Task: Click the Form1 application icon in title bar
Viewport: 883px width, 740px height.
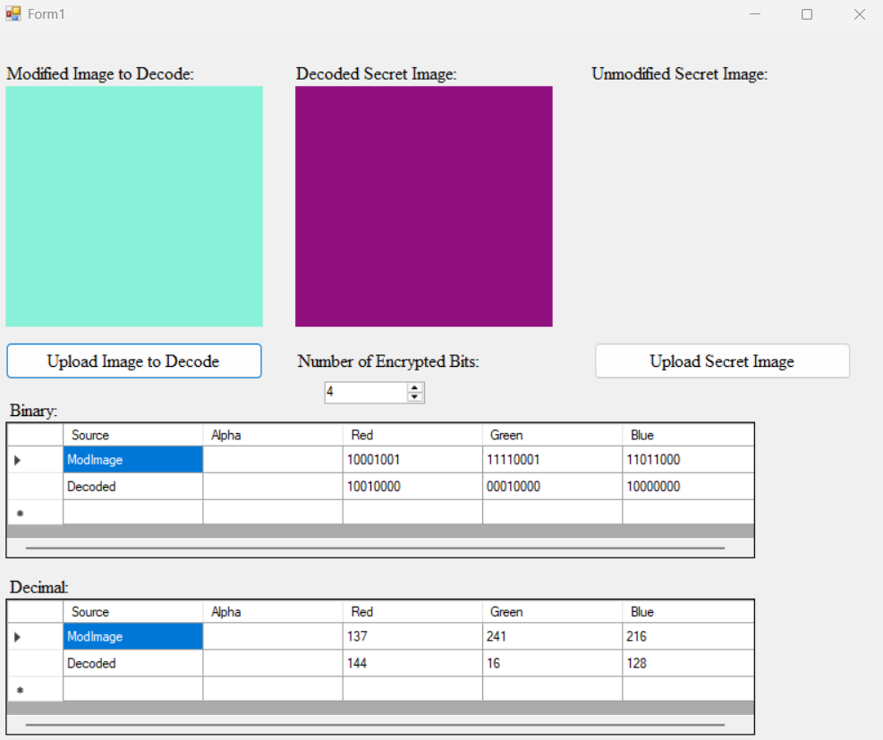Action: click(x=13, y=14)
